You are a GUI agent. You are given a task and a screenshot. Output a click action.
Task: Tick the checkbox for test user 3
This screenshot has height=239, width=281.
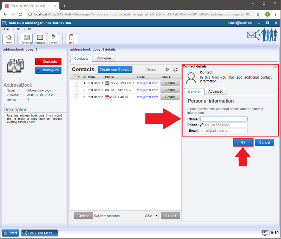(76, 97)
